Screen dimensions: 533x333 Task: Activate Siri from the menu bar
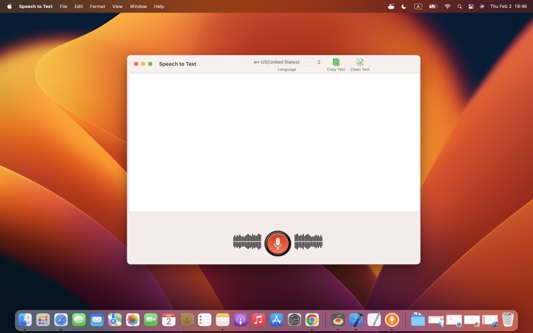482,7
